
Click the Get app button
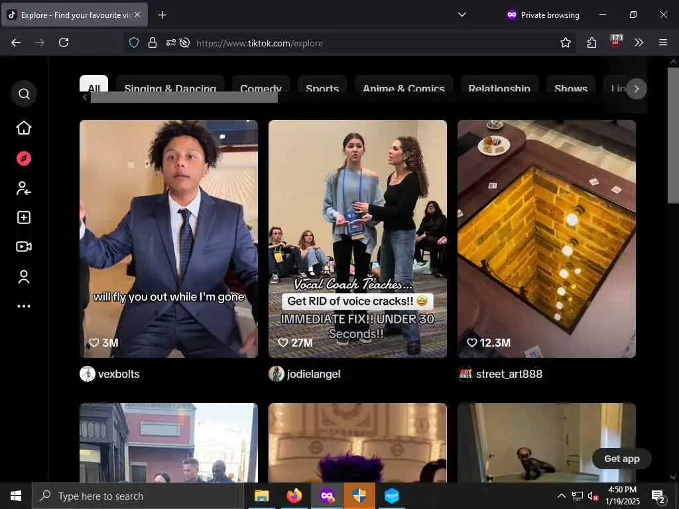click(x=622, y=459)
